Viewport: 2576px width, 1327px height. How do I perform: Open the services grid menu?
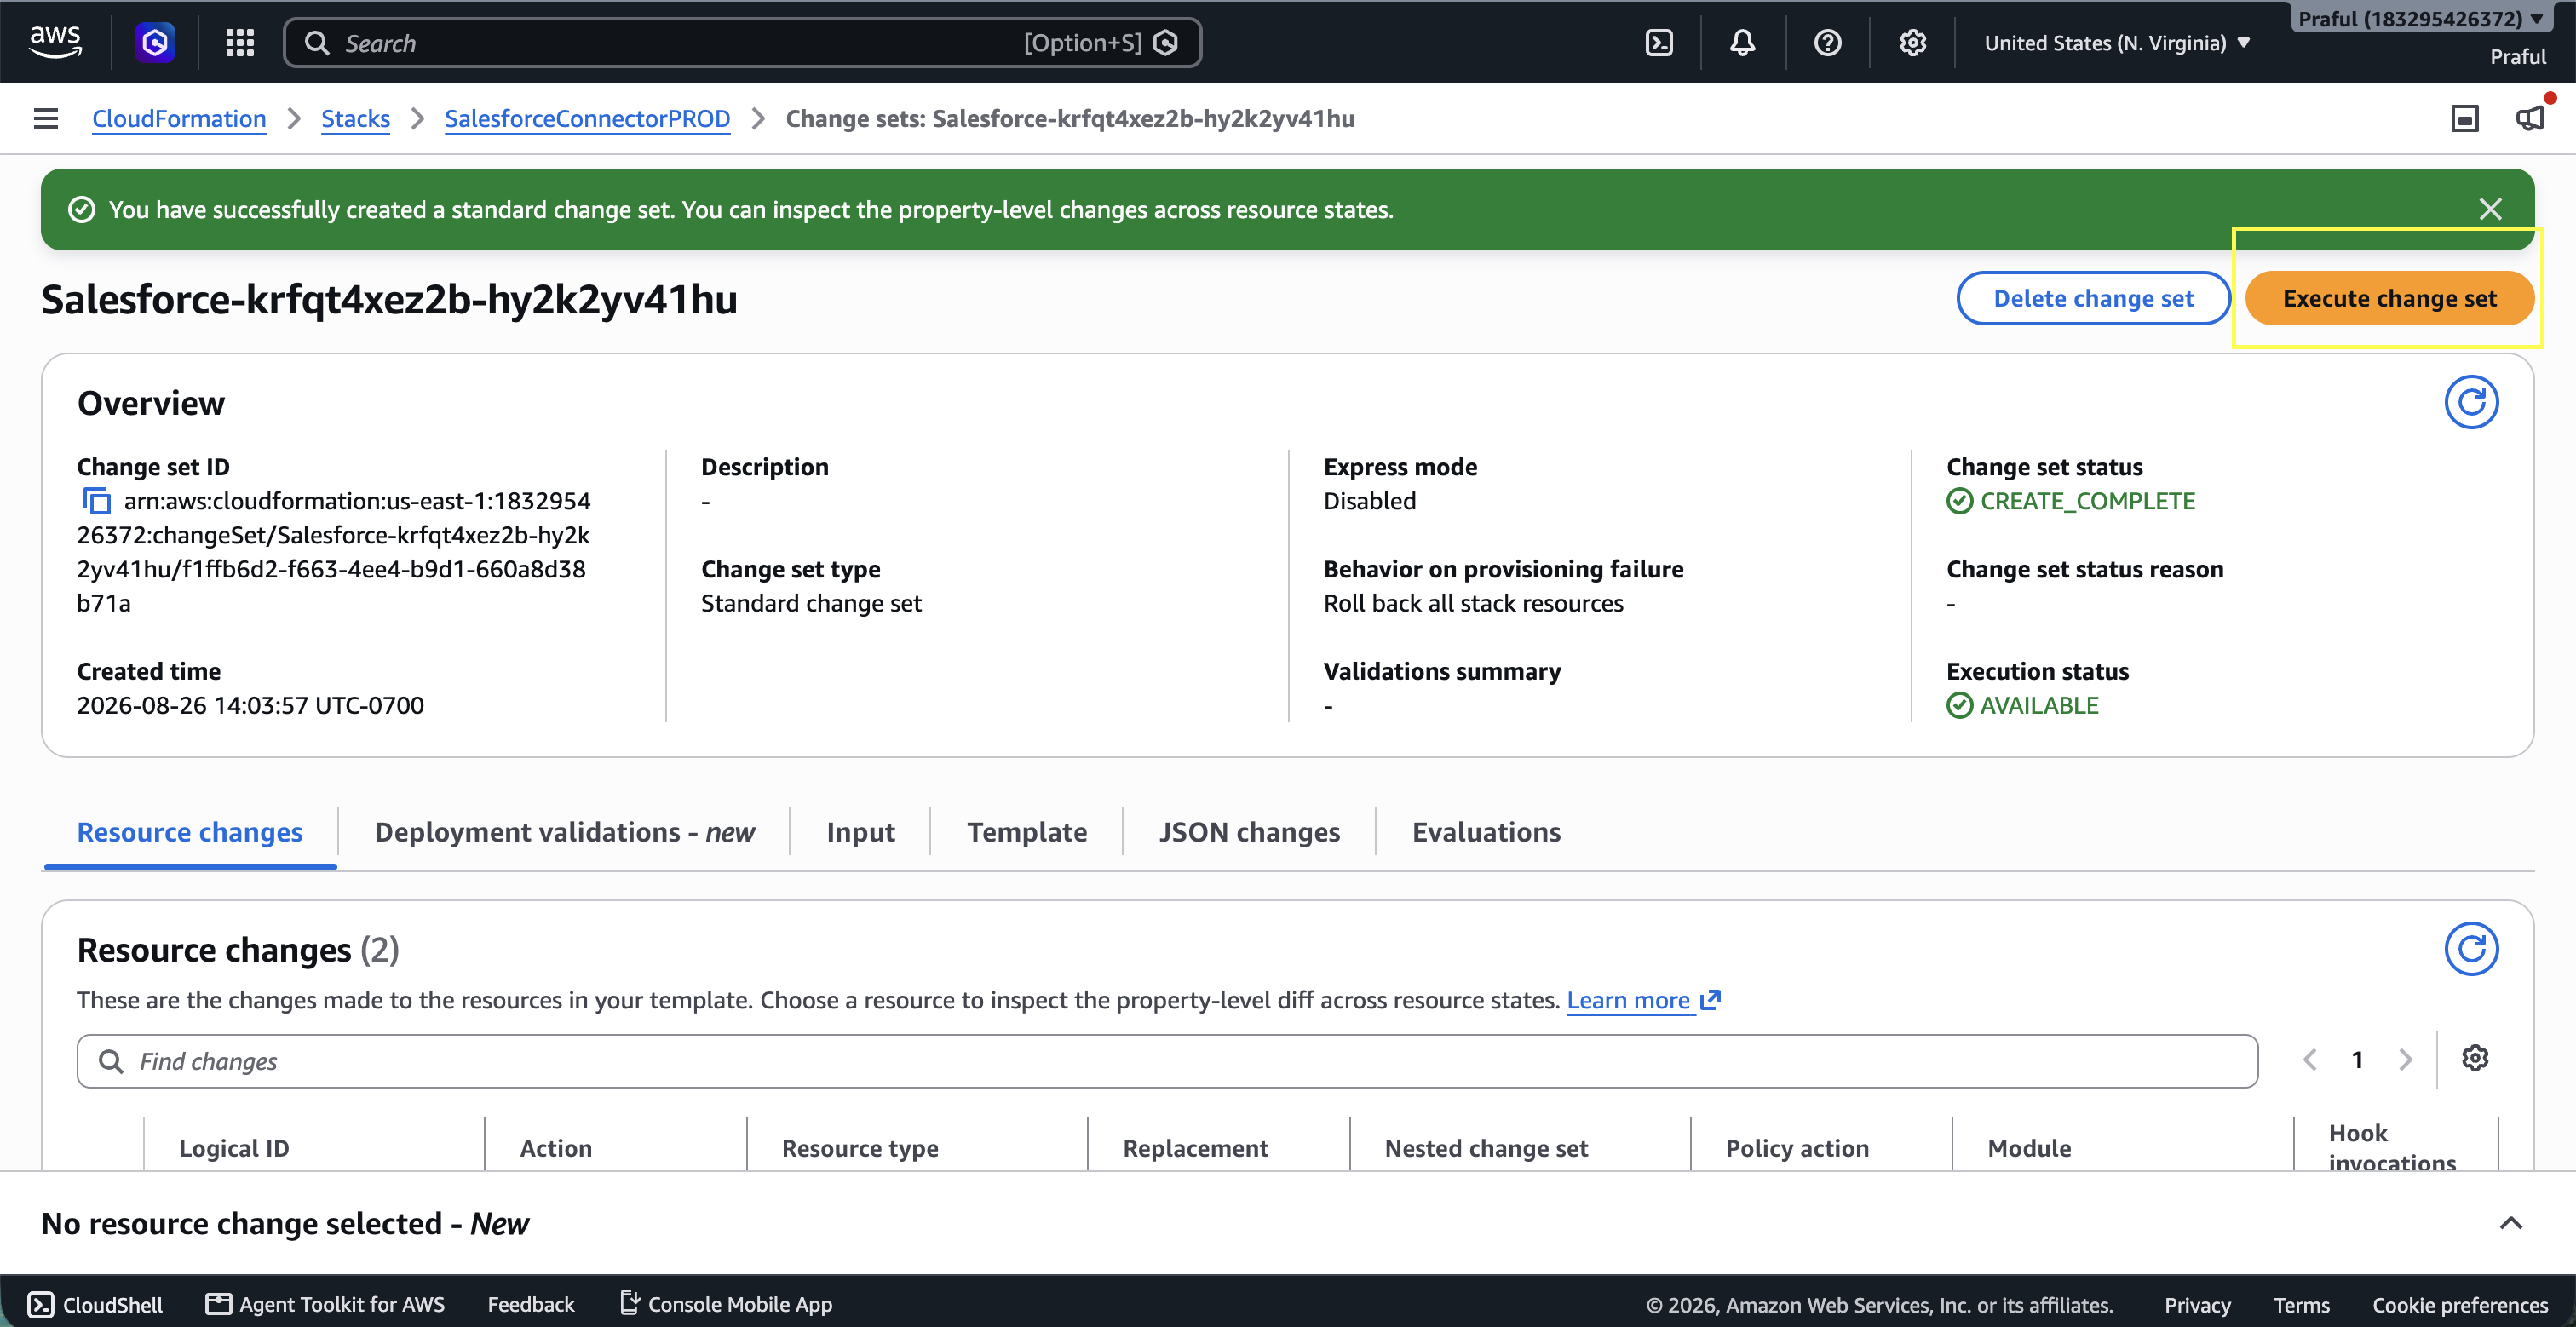coord(240,42)
